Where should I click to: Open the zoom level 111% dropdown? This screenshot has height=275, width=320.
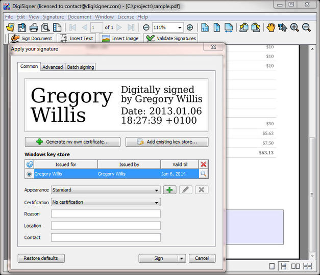coord(180,28)
